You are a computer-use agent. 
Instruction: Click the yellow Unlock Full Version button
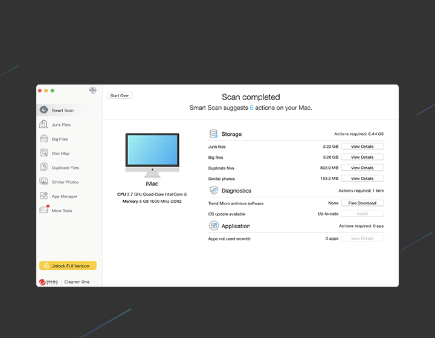[x=68, y=266]
